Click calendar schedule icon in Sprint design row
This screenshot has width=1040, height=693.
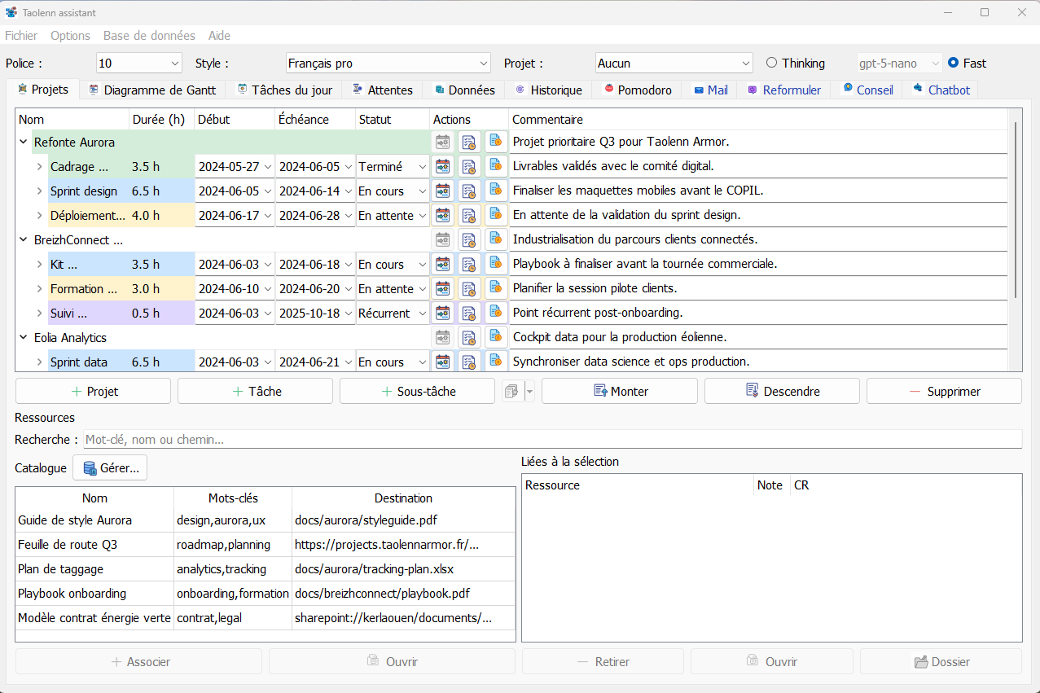coord(442,191)
